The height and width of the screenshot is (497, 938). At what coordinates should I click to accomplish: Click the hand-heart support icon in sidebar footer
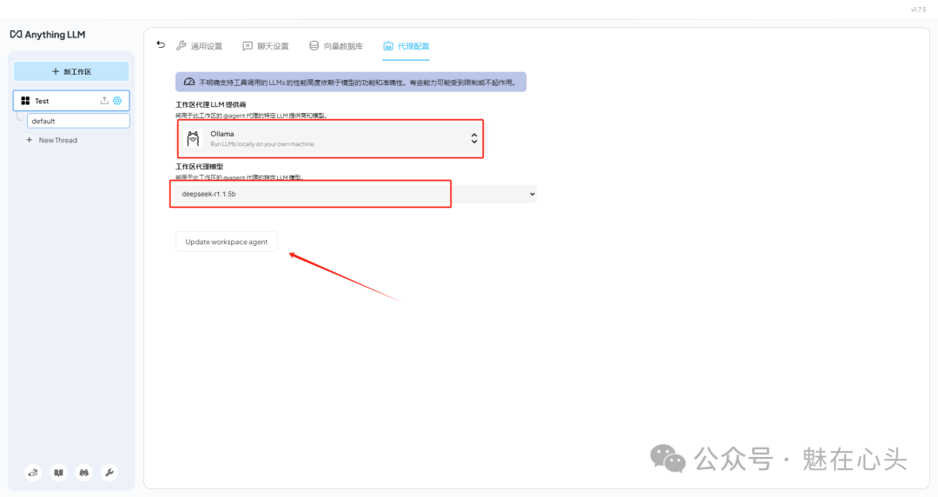pyautogui.click(x=34, y=473)
